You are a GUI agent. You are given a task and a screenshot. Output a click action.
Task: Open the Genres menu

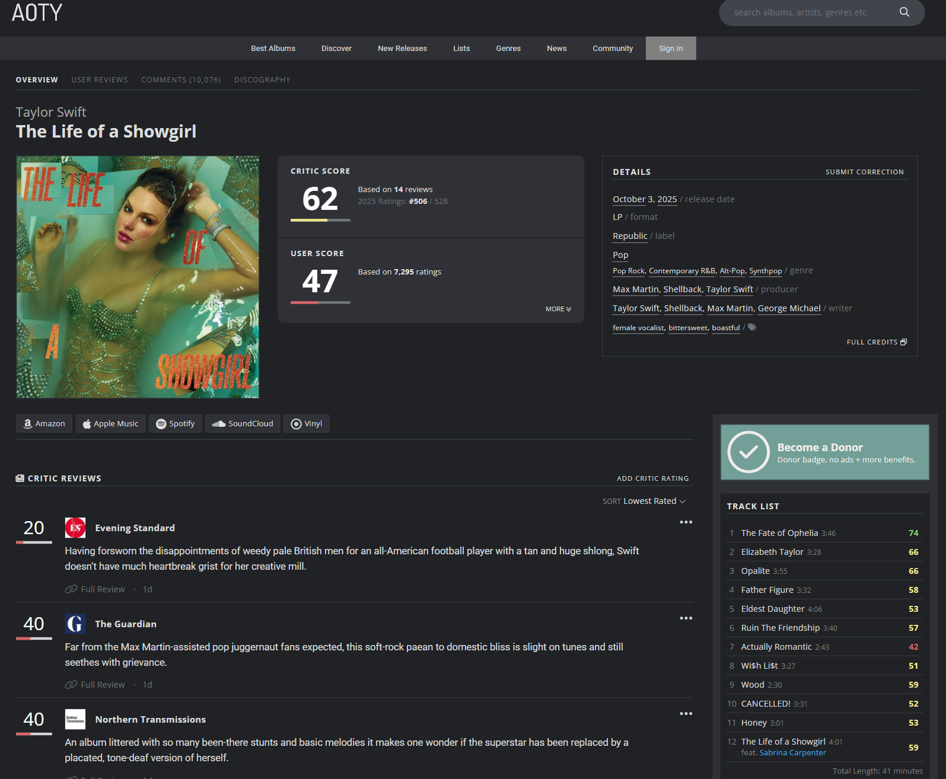pos(508,49)
